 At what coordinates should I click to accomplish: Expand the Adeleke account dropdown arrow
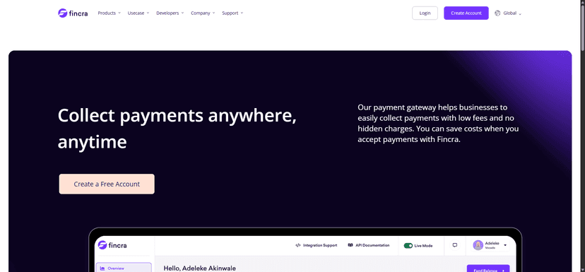505,245
